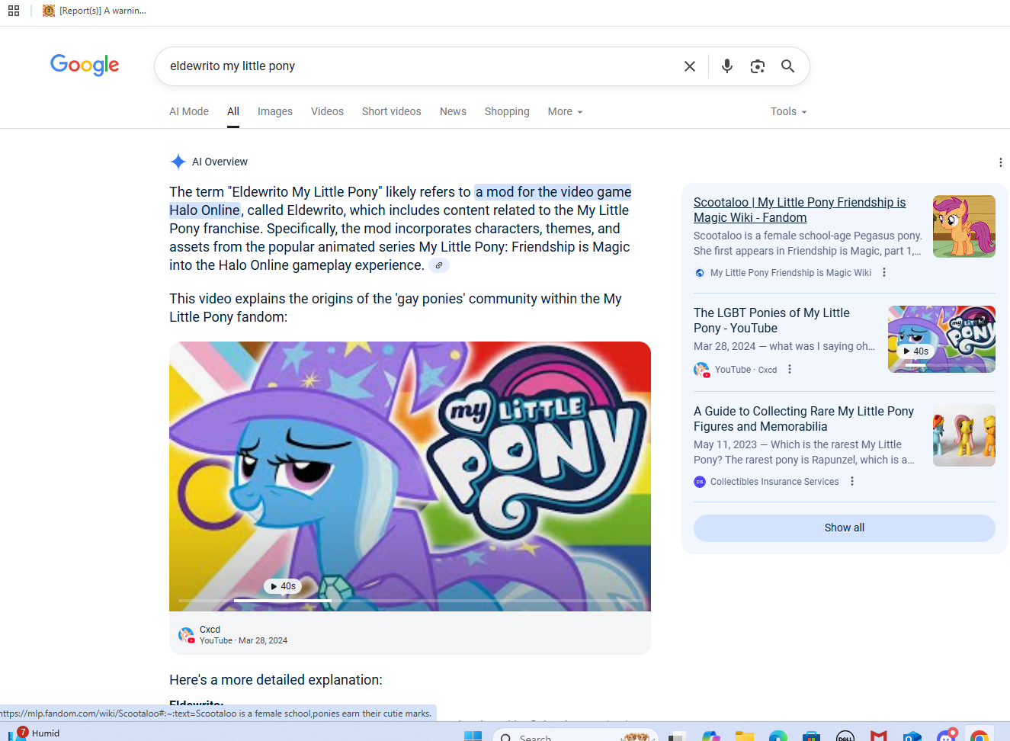The width and height of the screenshot is (1010, 741).
Task: Click the AI Overview sparkle icon
Action: click(178, 162)
